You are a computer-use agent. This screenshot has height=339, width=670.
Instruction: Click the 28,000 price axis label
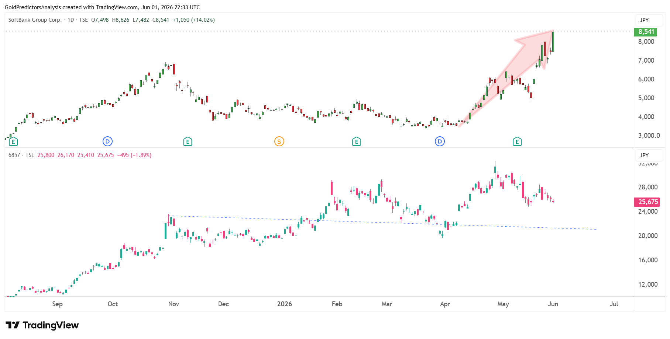[648, 187]
